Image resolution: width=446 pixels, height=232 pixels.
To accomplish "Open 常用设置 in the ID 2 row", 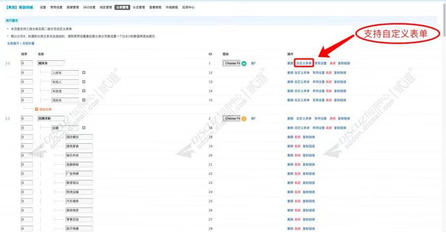I will coord(321,118).
